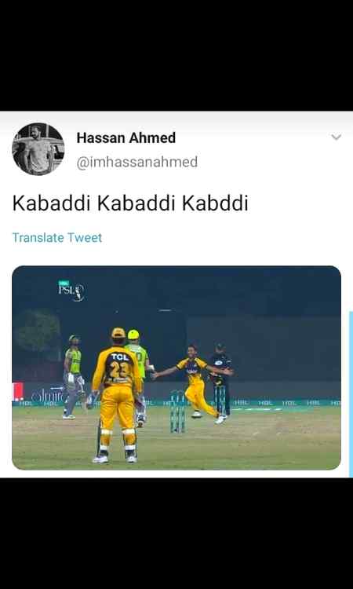
Task: Click the batsman in green walking away
Action: click(x=73, y=377)
